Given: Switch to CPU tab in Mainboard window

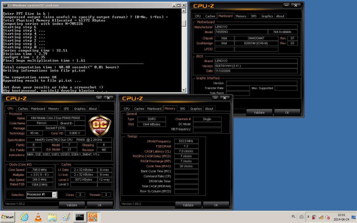Looking at the screenshot, I should [198, 16].
